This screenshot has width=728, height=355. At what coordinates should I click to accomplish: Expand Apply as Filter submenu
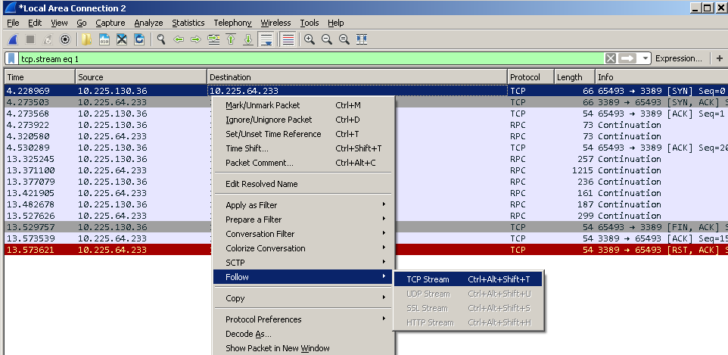click(303, 205)
